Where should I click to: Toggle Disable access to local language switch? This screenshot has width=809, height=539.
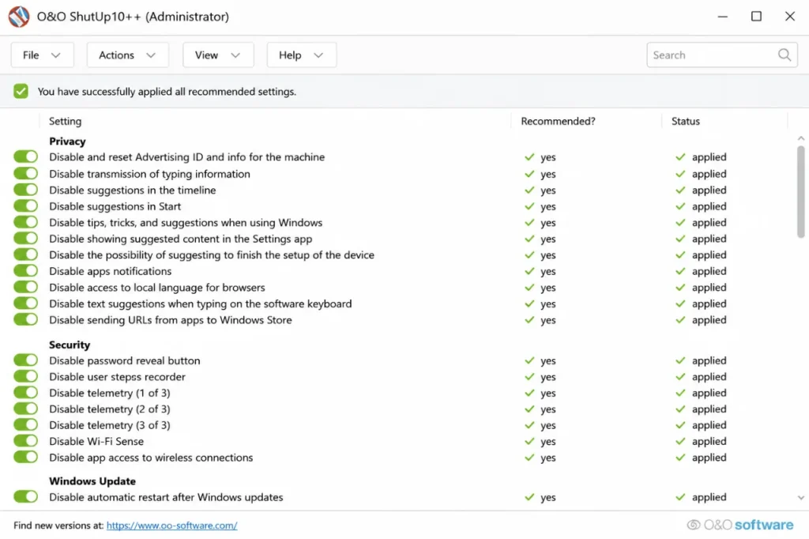(x=26, y=287)
